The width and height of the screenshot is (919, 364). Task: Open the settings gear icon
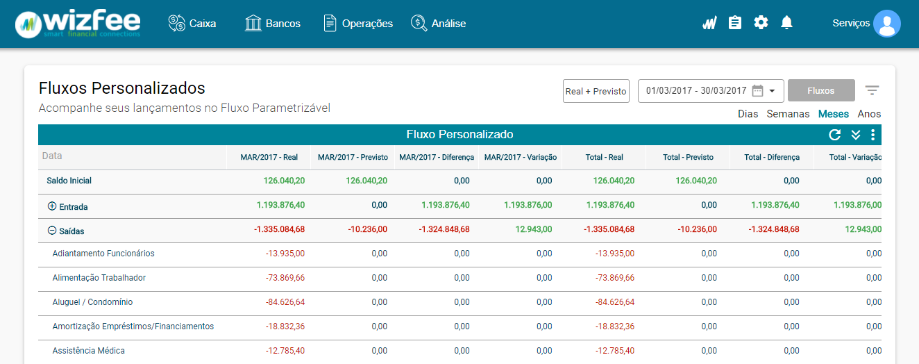(x=761, y=23)
